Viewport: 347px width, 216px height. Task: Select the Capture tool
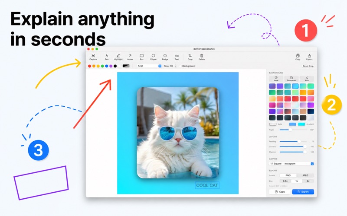[x=93, y=57]
